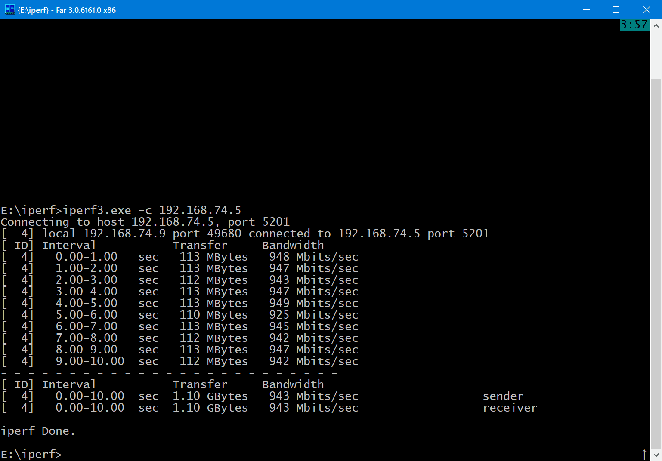662x461 pixels.
Task: Click the '7.00-8.00' interval row
Action: click(179, 338)
